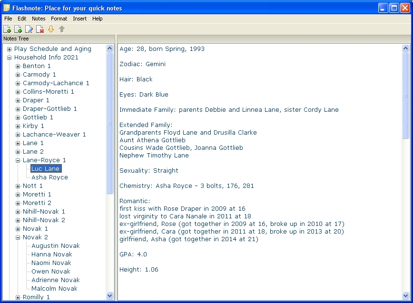Click the note content scrollbar down arrow
Viewport: 413px width, 303px height.
(x=405, y=296)
